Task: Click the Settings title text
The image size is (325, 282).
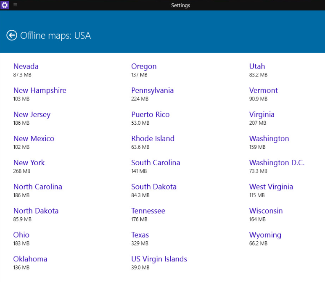Action: (x=180, y=5)
